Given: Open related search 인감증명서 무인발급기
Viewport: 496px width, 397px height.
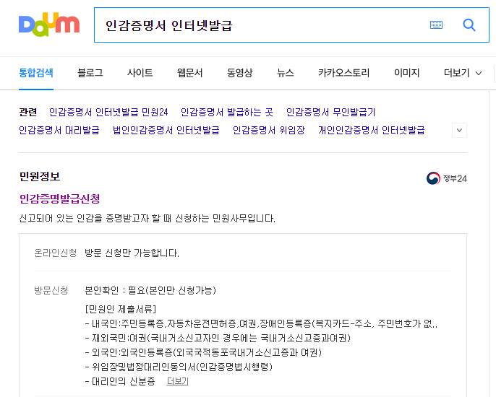Looking at the screenshot, I should click(x=330, y=112).
